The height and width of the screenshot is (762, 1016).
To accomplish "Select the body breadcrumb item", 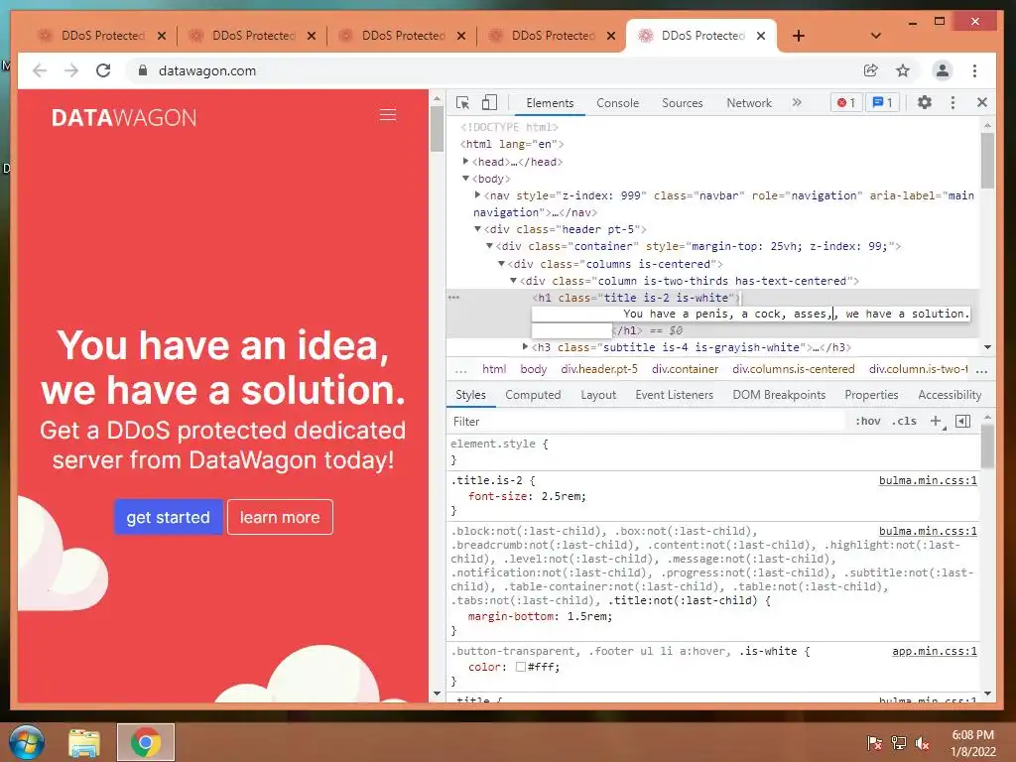I will [533, 369].
